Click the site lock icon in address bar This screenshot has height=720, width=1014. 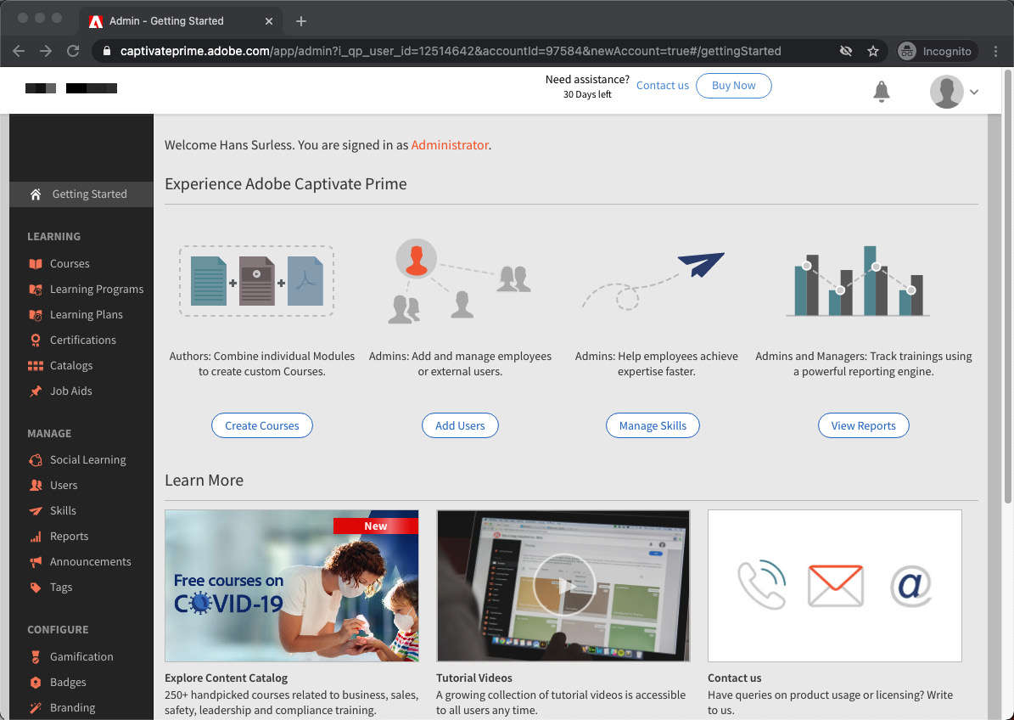(108, 51)
